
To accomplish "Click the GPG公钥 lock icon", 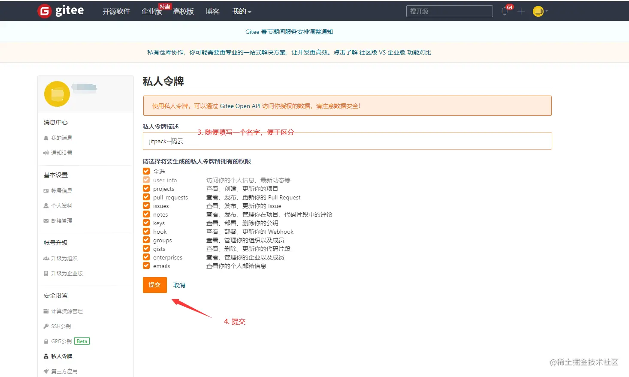I will tap(46, 341).
